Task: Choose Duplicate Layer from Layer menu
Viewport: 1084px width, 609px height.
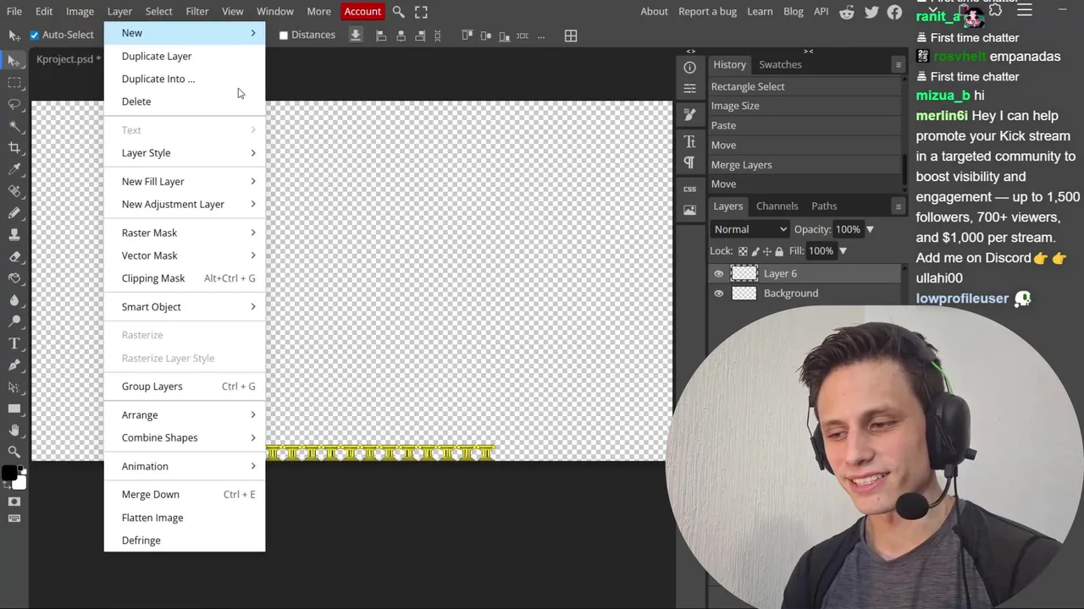Action: [x=185, y=56]
